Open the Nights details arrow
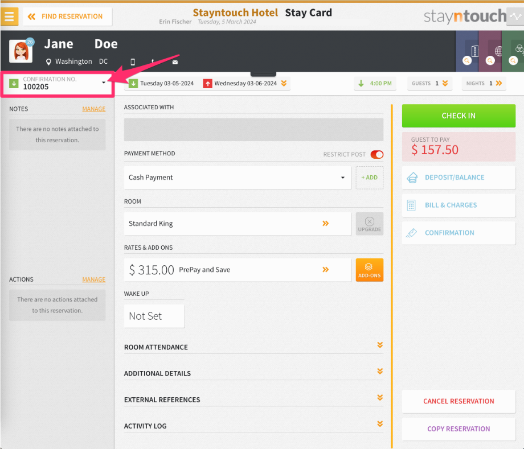 pyautogui.click(x=498, y=84)
